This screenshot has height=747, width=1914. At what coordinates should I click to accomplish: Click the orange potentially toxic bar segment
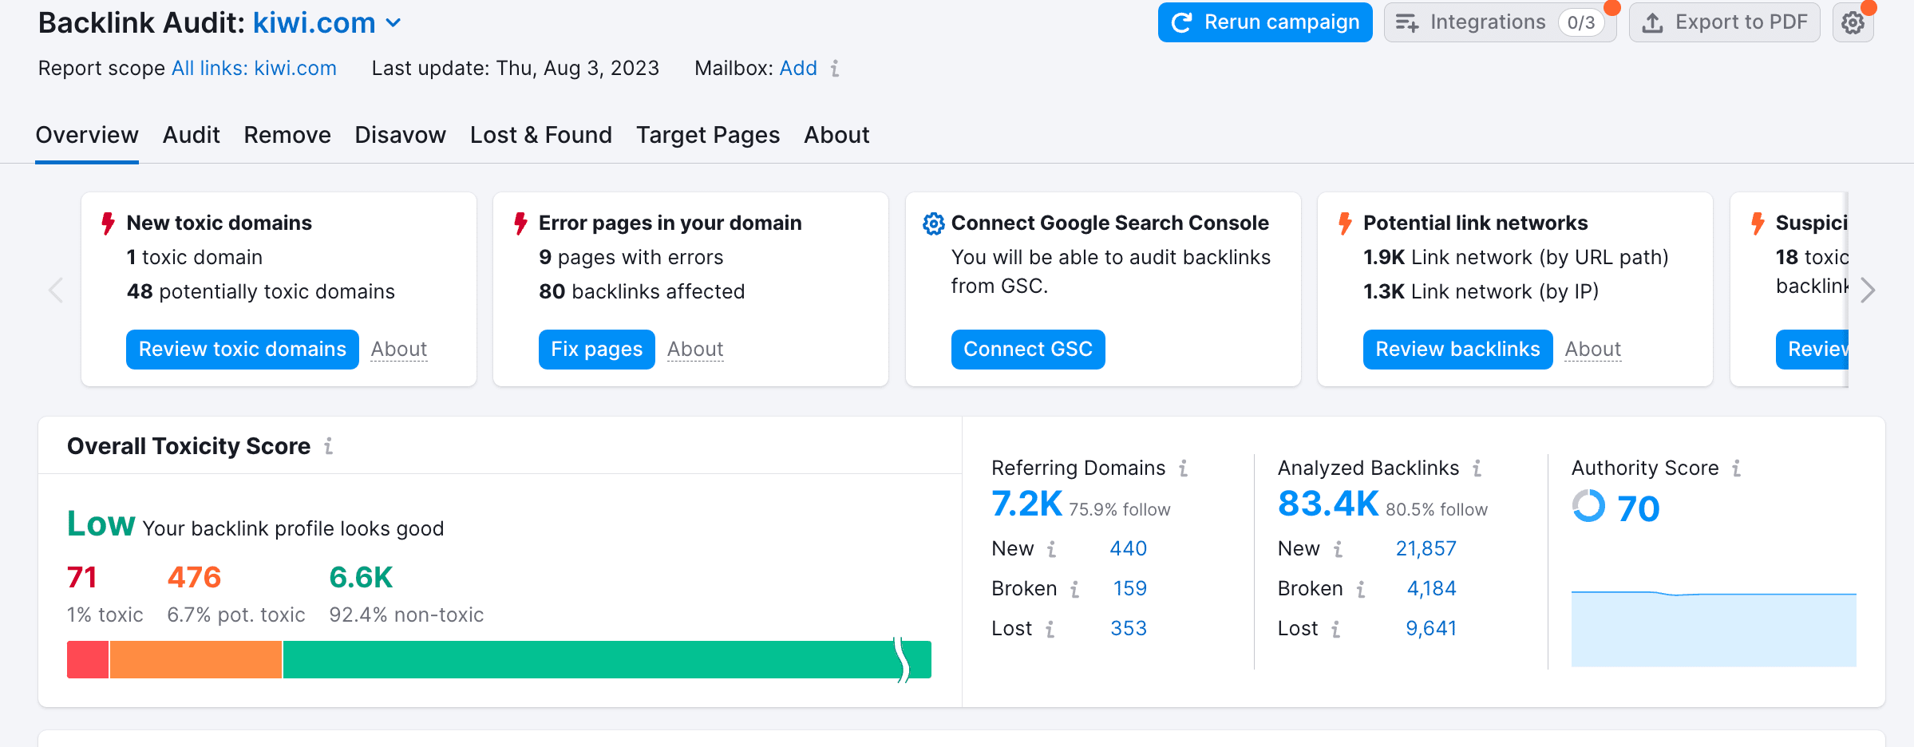(196, 660)
